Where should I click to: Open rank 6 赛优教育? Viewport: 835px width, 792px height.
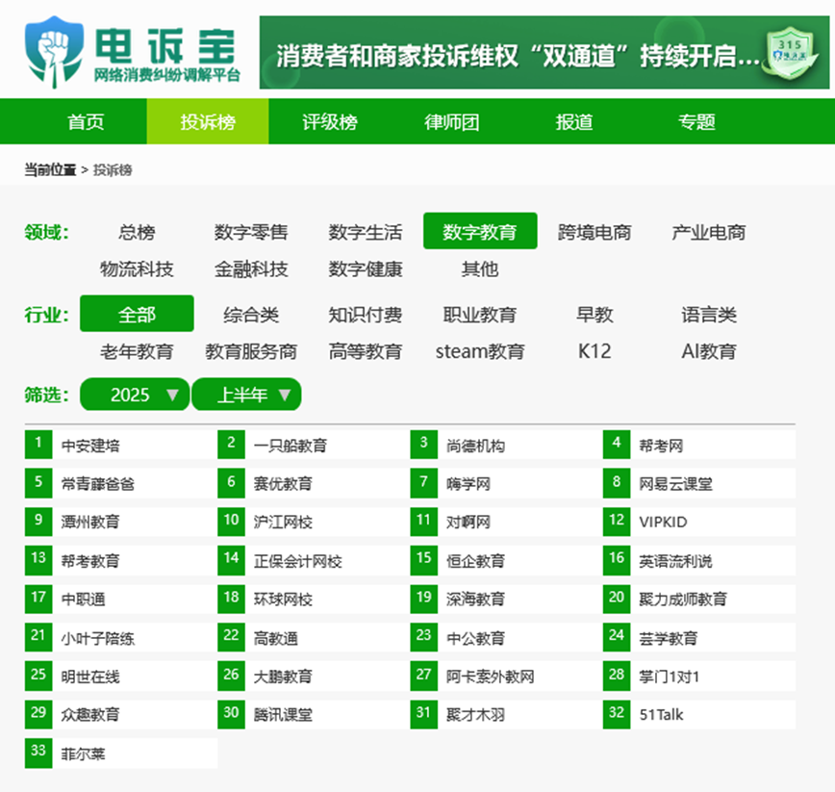pyautogui.click(x=314, y=483)
